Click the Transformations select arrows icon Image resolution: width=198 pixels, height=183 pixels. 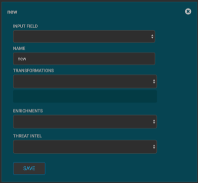click(x=154, y=81)
